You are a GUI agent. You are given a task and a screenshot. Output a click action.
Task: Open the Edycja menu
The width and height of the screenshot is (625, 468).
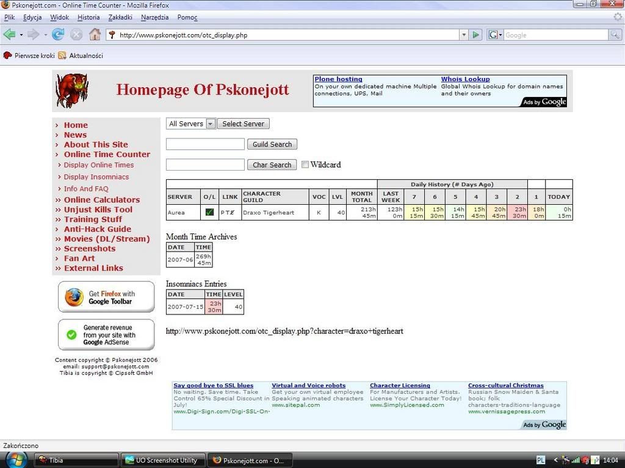point(32,17)
